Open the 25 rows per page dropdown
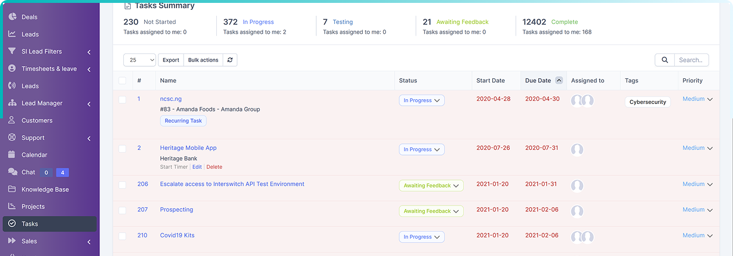733x256 pixels. click(x=140, y=60)
